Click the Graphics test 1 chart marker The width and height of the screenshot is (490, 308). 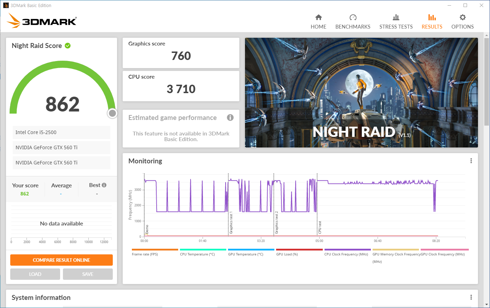pos(231,223)
